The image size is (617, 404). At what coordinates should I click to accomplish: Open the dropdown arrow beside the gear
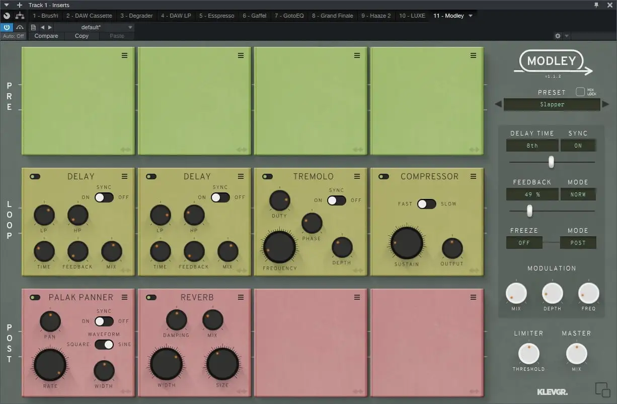click(567, 36)
